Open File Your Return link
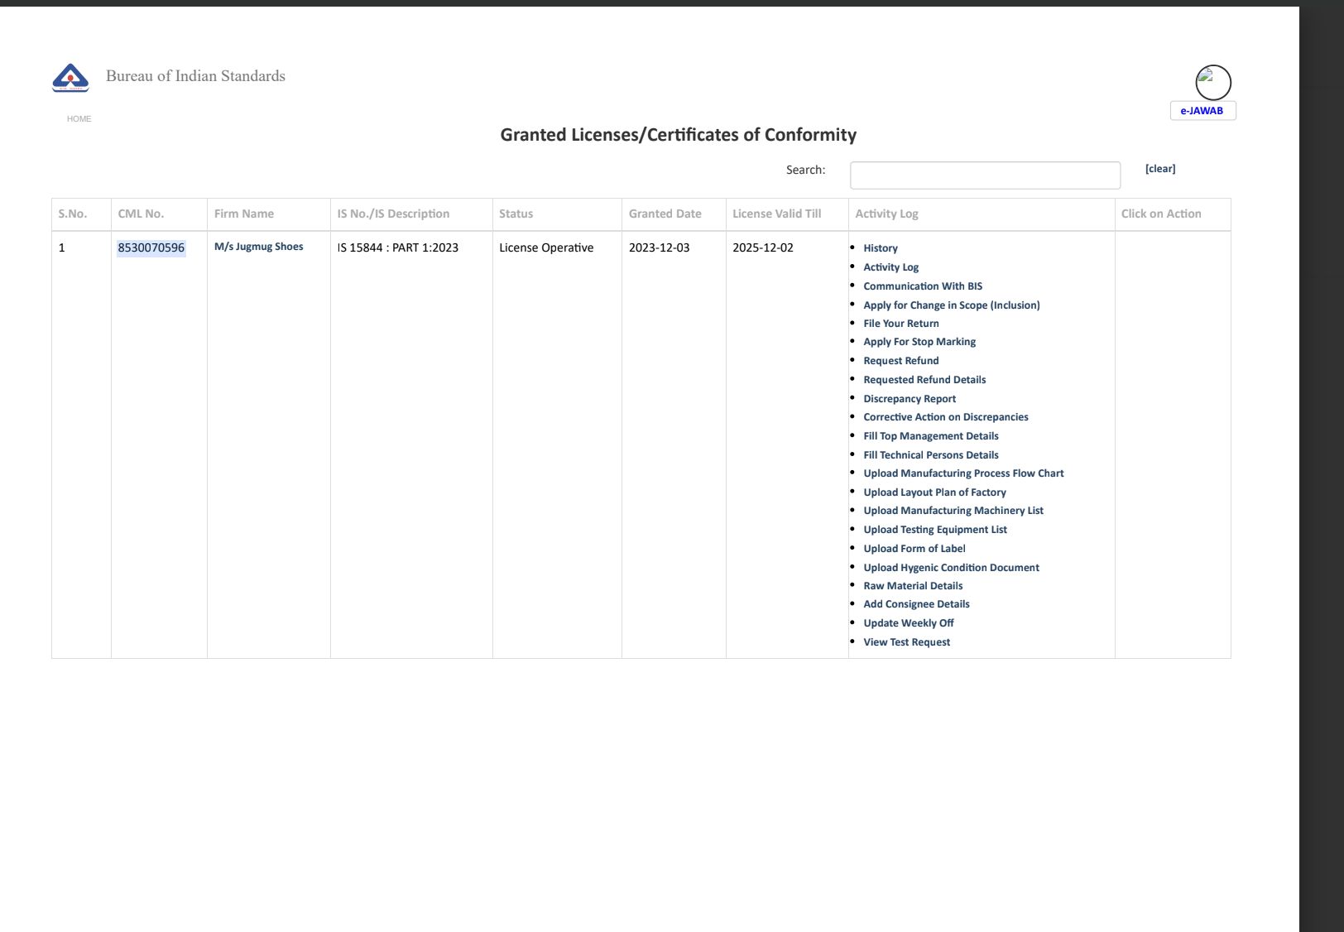The image size is (1344, 932). point(901,324)
